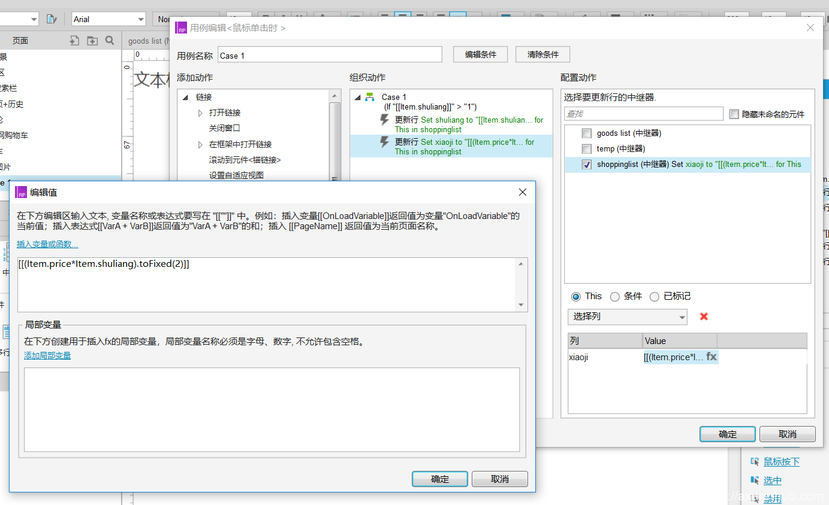Viewport: 829px width, 505px height.
Task: Click the 查找 search field
Action: pyautogui.click(x=644, y=114)
